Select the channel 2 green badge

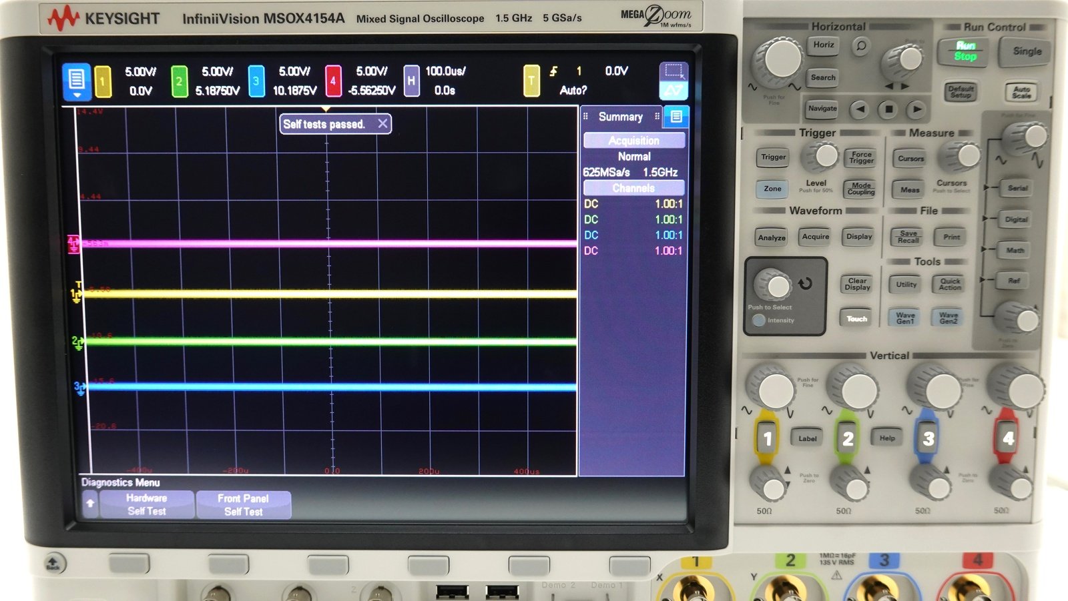179,81
